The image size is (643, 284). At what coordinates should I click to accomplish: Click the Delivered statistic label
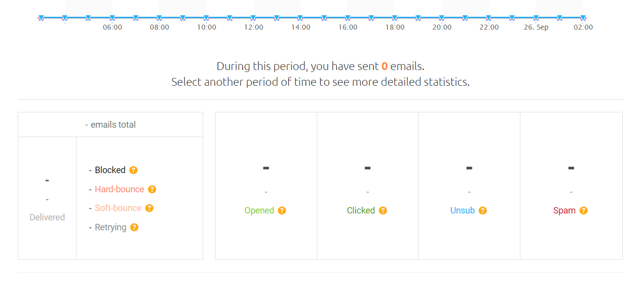coord(47,217)
